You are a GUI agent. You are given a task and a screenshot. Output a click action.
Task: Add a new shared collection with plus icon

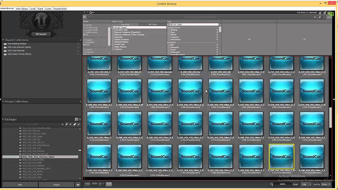pyautogui.click(x=81, y=40)
